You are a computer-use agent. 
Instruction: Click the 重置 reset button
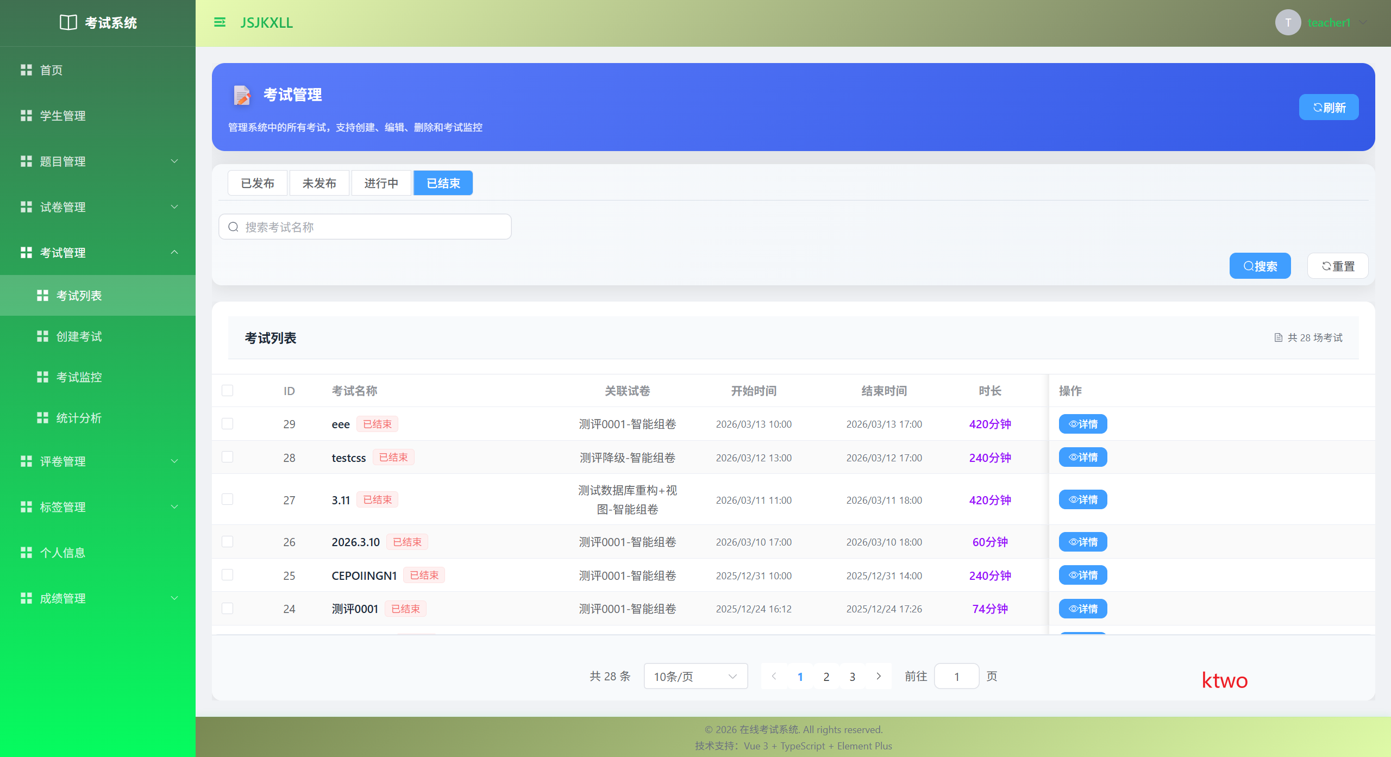pos(1337,266)
